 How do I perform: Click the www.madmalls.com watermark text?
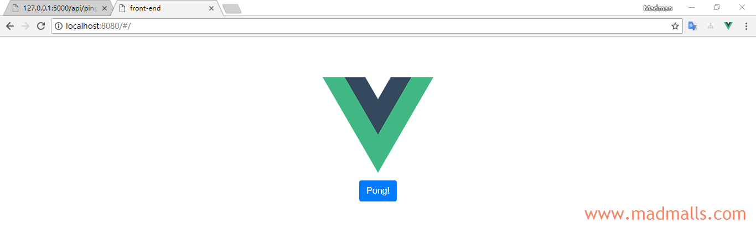(x=665, y=214)
